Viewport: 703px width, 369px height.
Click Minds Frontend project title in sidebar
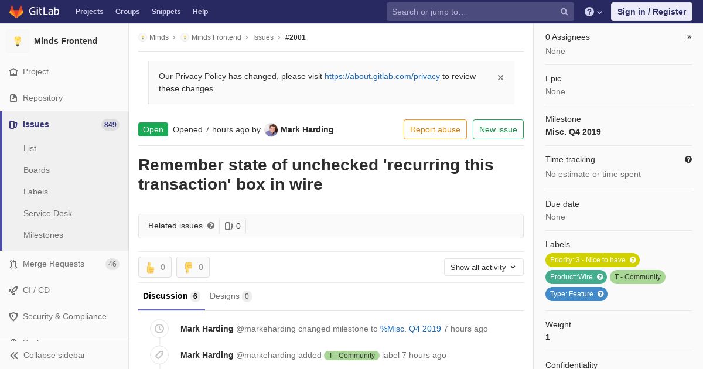(x=66, y=41)
